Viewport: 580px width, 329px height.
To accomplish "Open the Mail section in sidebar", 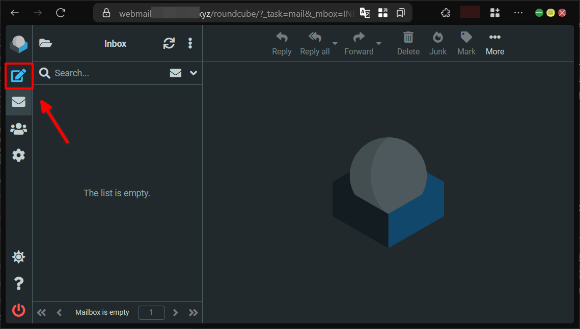I will coord(19,102).
